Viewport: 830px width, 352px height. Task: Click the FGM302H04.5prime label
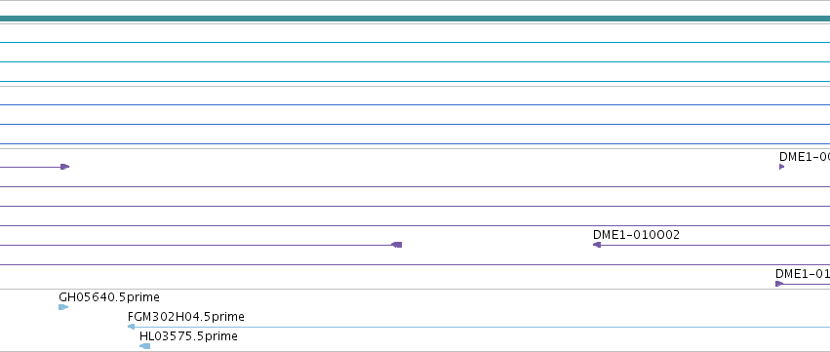point(185,317)
